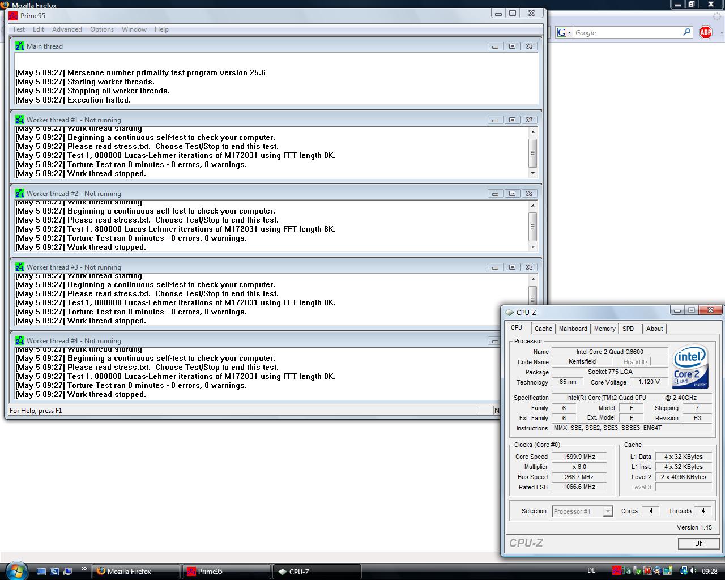Open the Adblock Plus dropdown arrow
Viewport: 725px width, 580px height.
[x=721, y=32]
